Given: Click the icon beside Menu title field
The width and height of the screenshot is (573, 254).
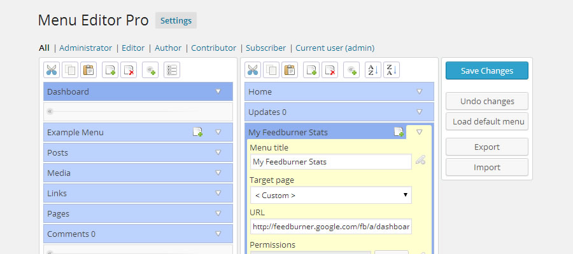Looking at the screenshot, I should point(420,161).
